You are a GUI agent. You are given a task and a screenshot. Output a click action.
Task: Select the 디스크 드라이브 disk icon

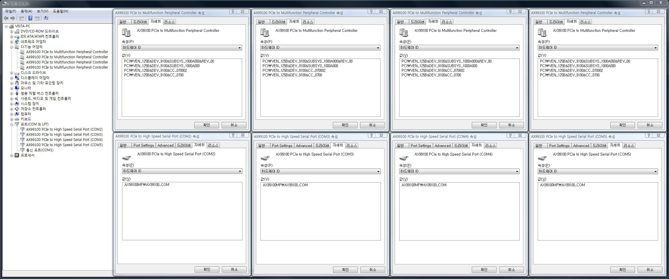pos(17,73)
